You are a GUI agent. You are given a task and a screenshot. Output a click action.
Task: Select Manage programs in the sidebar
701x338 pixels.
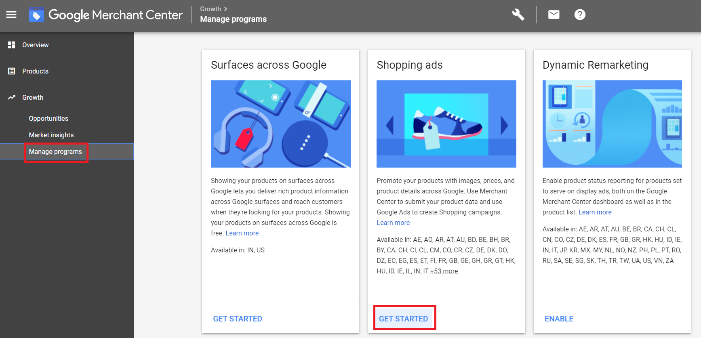click(55, 151)
